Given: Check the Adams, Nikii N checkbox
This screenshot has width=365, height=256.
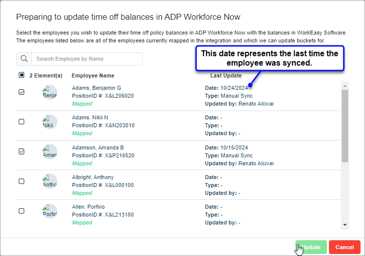Looking at the screenshot, I should click(21, 122).
